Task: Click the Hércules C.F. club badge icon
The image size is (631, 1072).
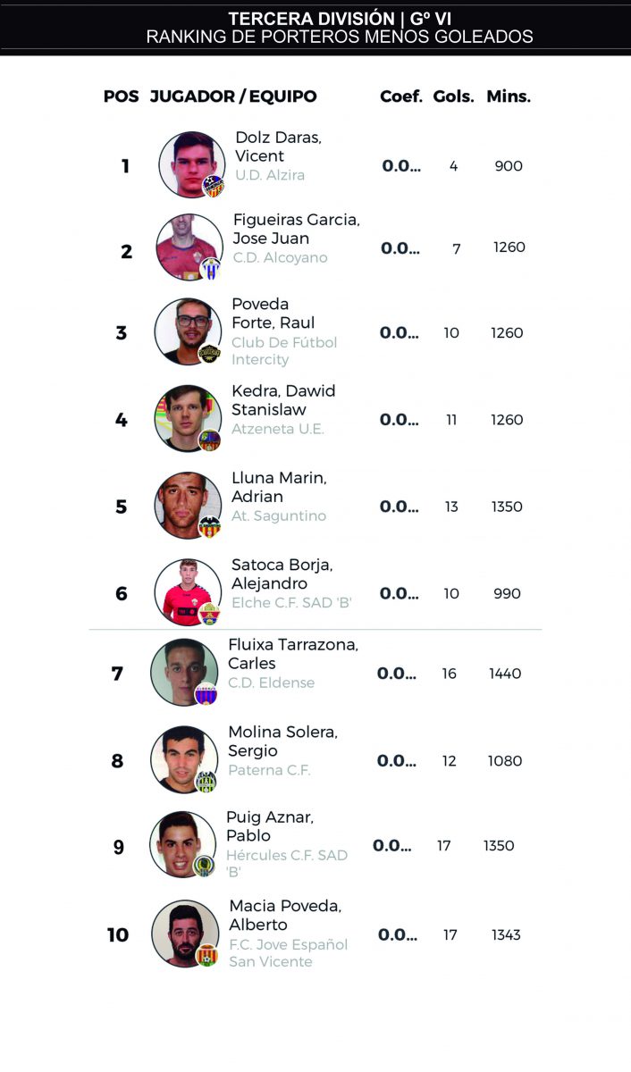Action: point(204,866)
